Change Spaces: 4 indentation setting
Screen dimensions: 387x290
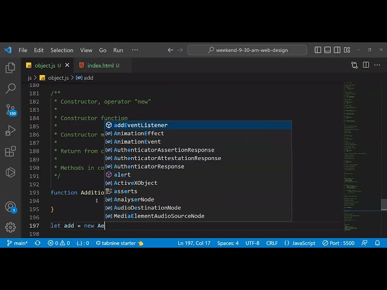click(x=228, y=243)
